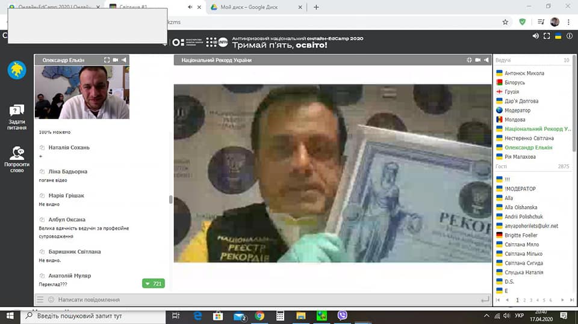Image resolution: width=578 pixels, height=324 pixels.
Task: Open the emoji picker in chat input
Action: point(51,299)
